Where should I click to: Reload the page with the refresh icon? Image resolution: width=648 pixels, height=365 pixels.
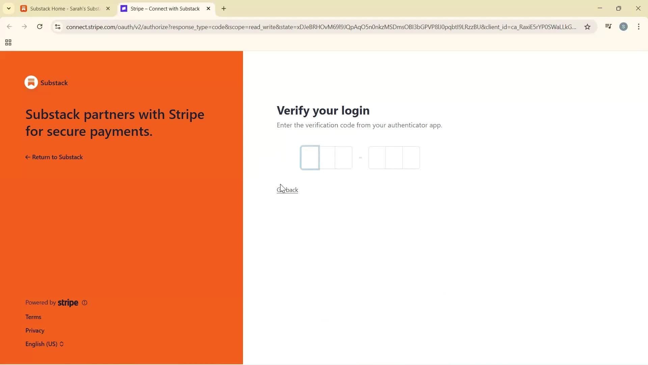39,27
